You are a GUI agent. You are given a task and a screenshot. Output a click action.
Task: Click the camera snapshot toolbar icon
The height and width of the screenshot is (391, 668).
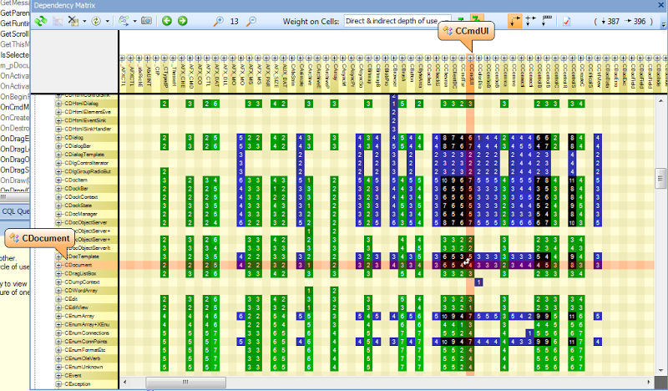[x=147, y=20]
